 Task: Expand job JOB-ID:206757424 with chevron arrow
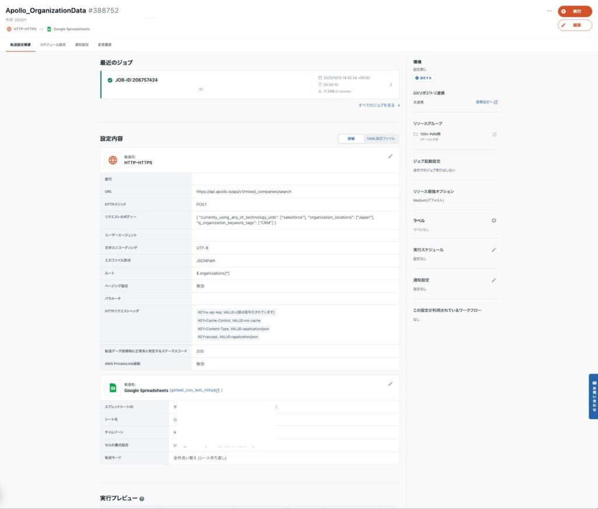[x=391, y=85]
